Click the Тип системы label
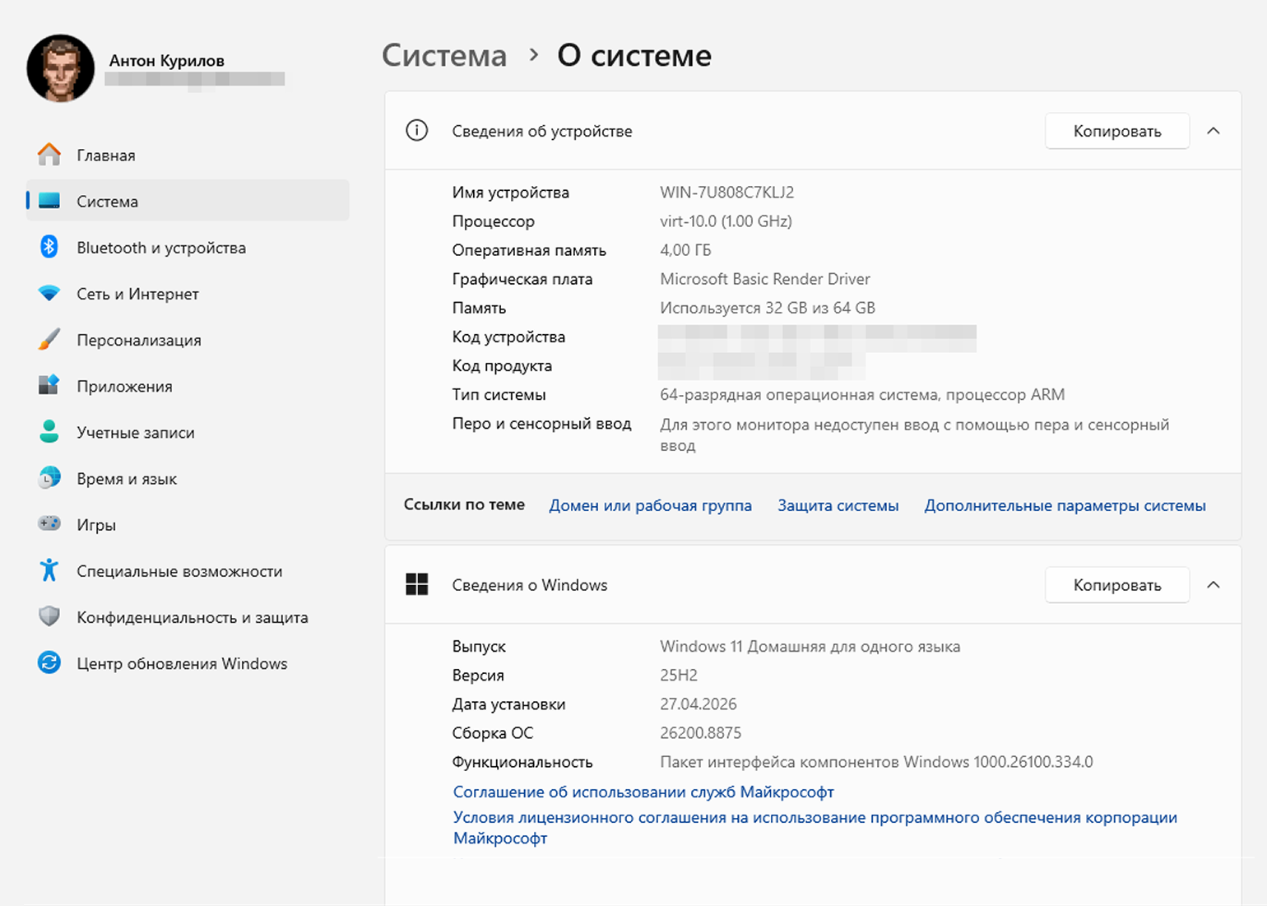Viewport: 1267px width, 906px height. [499, 394]
